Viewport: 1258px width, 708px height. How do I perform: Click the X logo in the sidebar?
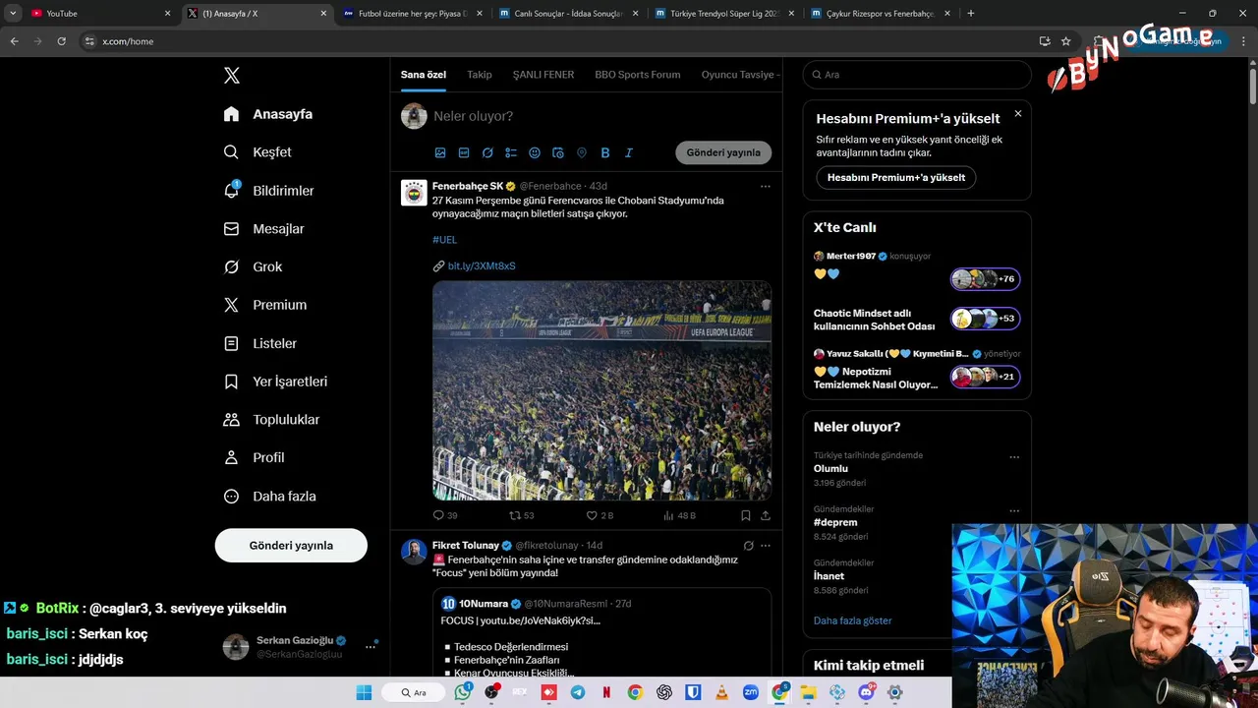pyautogui.click(x=231, y=76)
